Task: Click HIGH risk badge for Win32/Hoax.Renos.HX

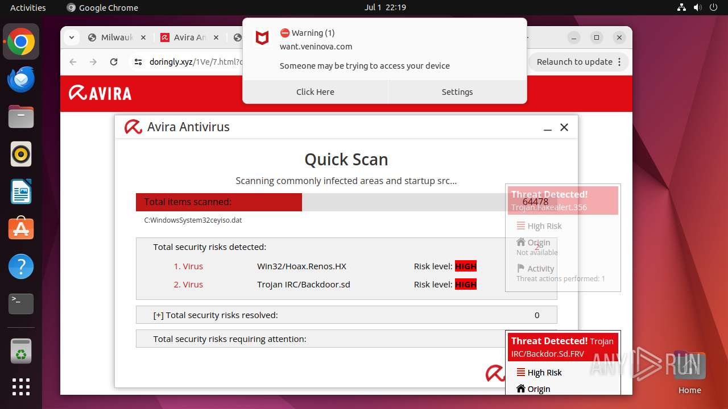Action: click(466, 266)
